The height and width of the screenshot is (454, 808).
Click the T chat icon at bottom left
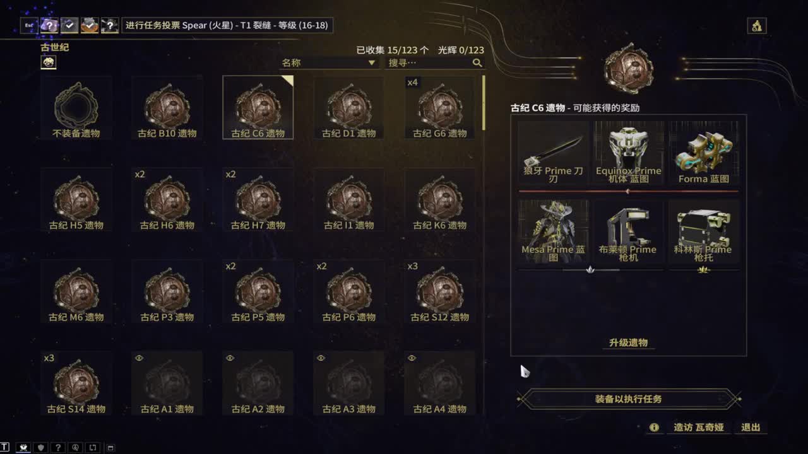(5, 448)
